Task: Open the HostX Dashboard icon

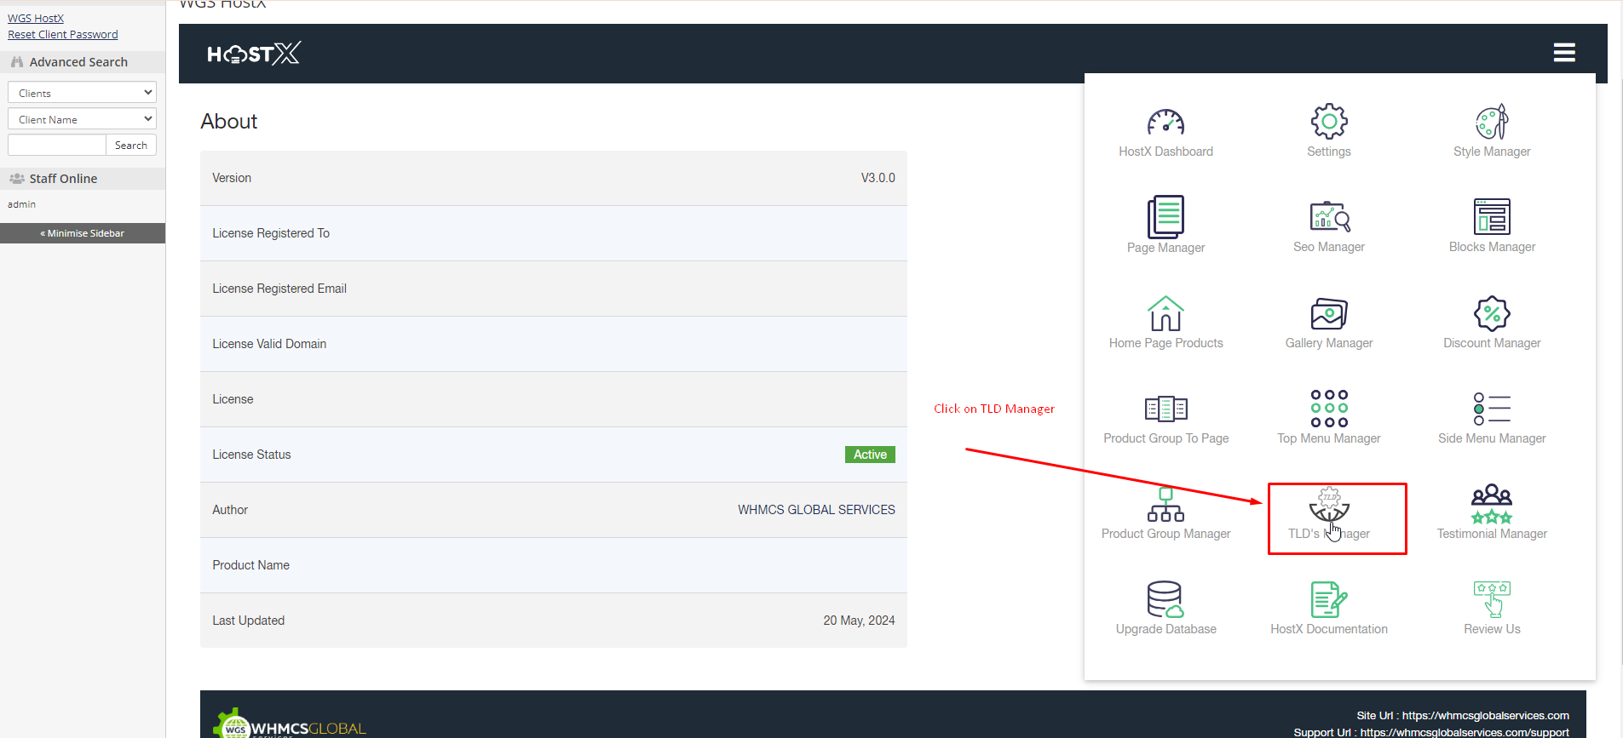Action: coord(1165,123)
